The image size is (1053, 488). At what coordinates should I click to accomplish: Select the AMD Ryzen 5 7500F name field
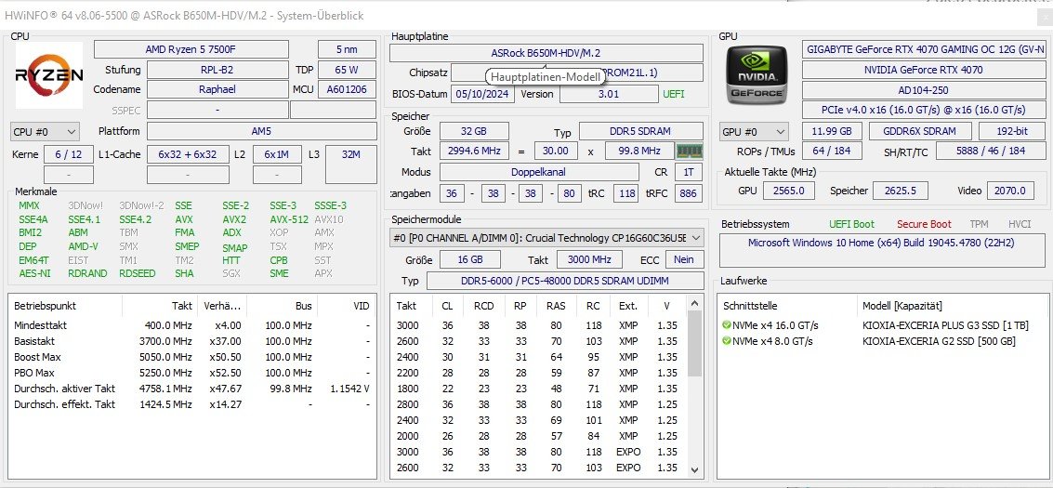pos(191,49)
